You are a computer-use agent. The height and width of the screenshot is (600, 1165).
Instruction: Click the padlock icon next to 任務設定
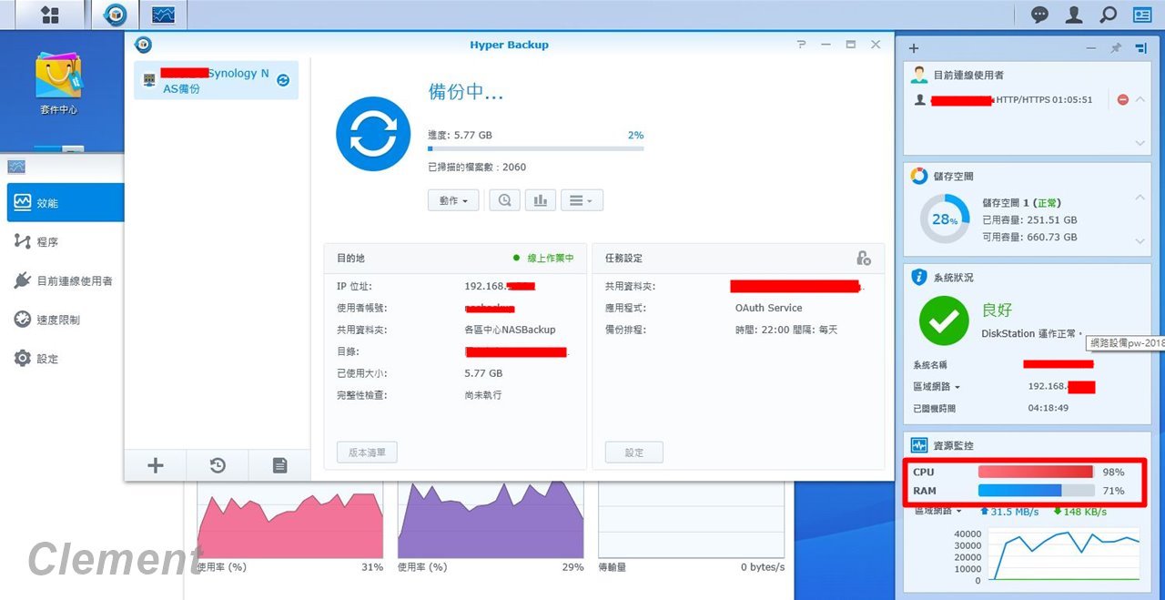pos(863,258)
